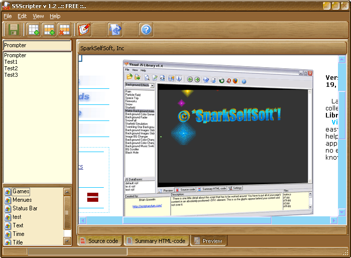Click the icon next to Title category
The image size is (351, 258).
tap(8, 242)
